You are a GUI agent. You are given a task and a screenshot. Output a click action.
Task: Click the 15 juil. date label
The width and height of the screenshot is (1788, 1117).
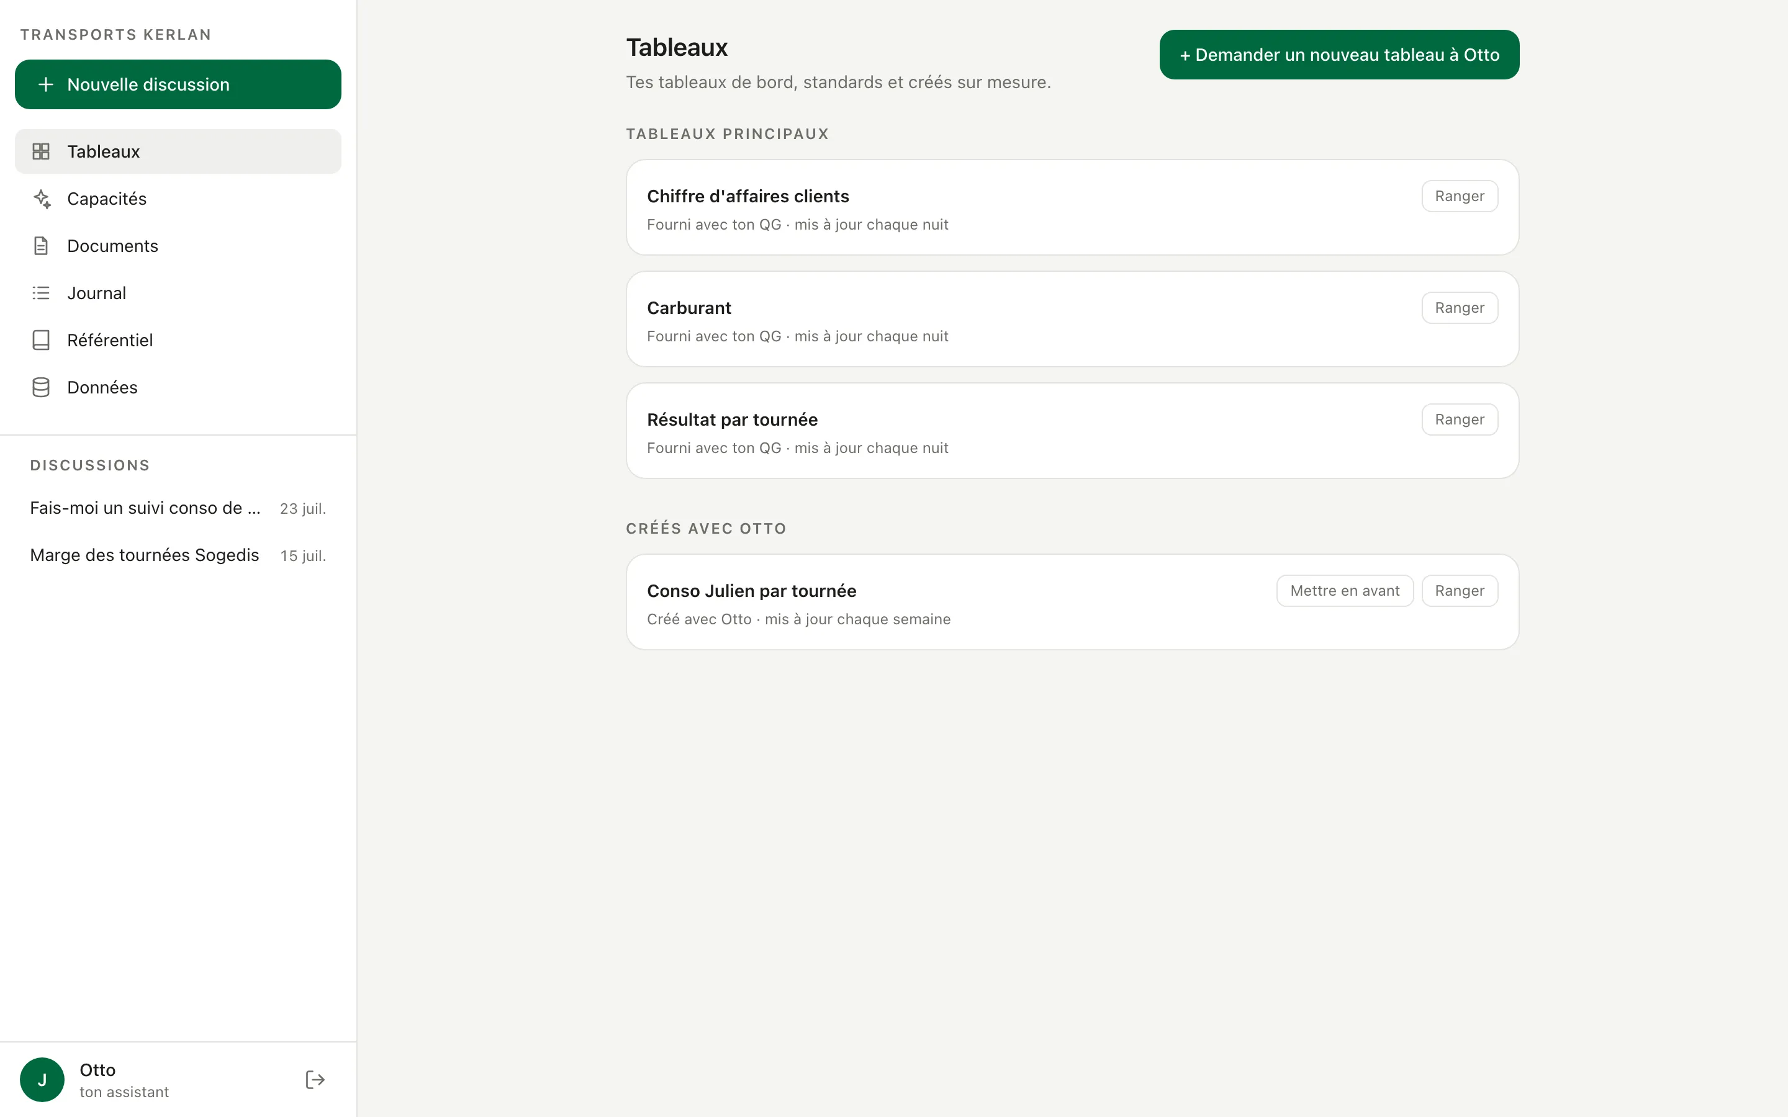pos(303,556)
